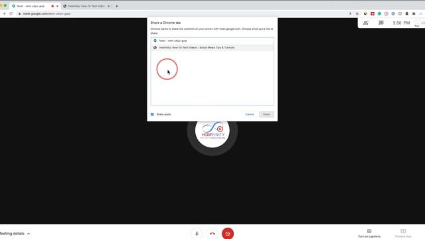Turn on camera with red camera button
Screen dimensions: 425x239
click(228, 234)
